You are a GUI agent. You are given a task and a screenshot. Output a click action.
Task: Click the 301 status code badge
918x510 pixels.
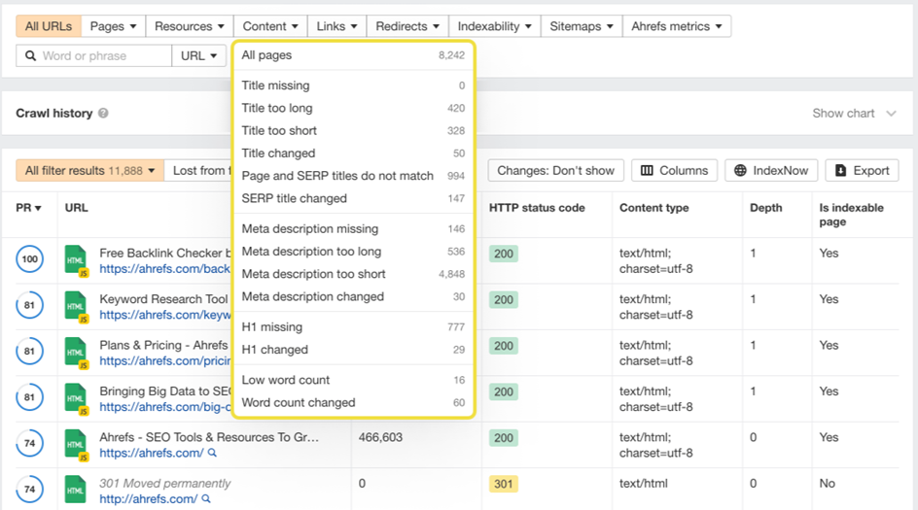[504, 484]
